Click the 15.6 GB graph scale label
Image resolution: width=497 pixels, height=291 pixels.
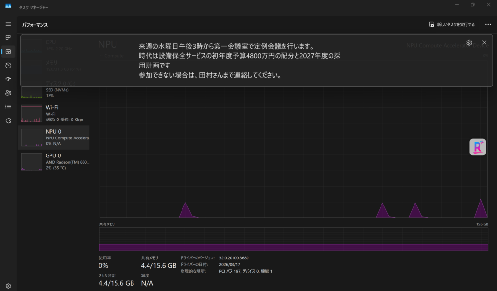(x=482, y=224)
